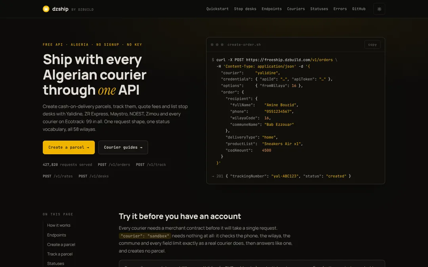
Task: Click the "Sneakers Air x1" productList value
Action: pos(281,144)
